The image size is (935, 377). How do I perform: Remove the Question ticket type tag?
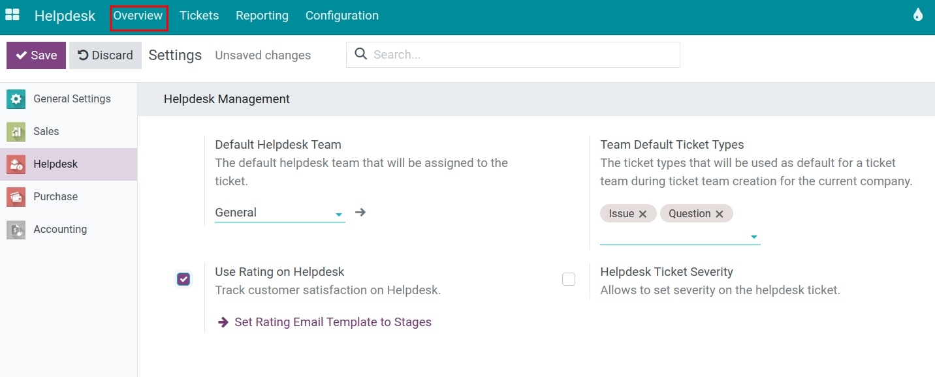(720, 214)
